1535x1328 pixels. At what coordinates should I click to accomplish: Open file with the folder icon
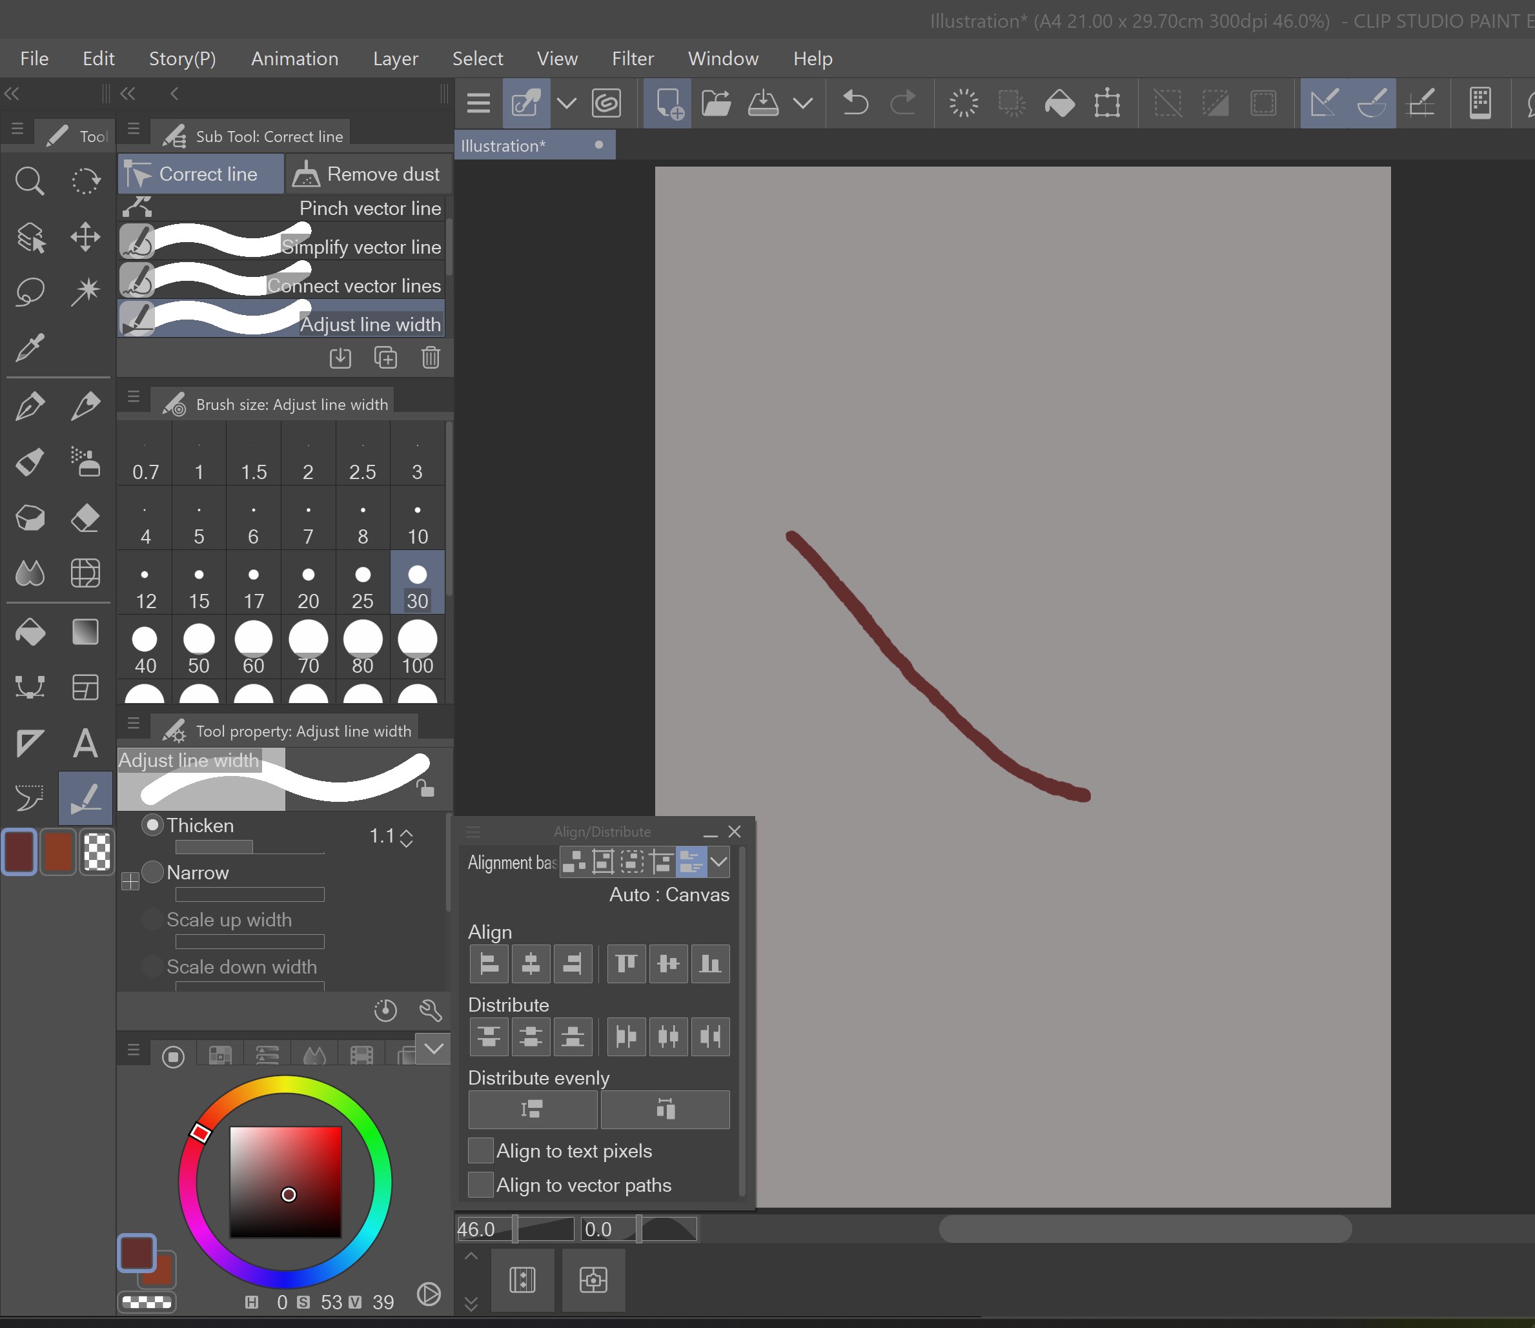[716, 103]
